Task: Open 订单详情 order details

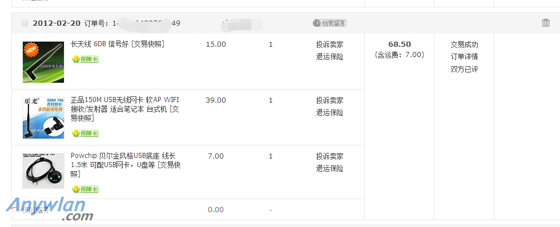Action: [464, 57]
